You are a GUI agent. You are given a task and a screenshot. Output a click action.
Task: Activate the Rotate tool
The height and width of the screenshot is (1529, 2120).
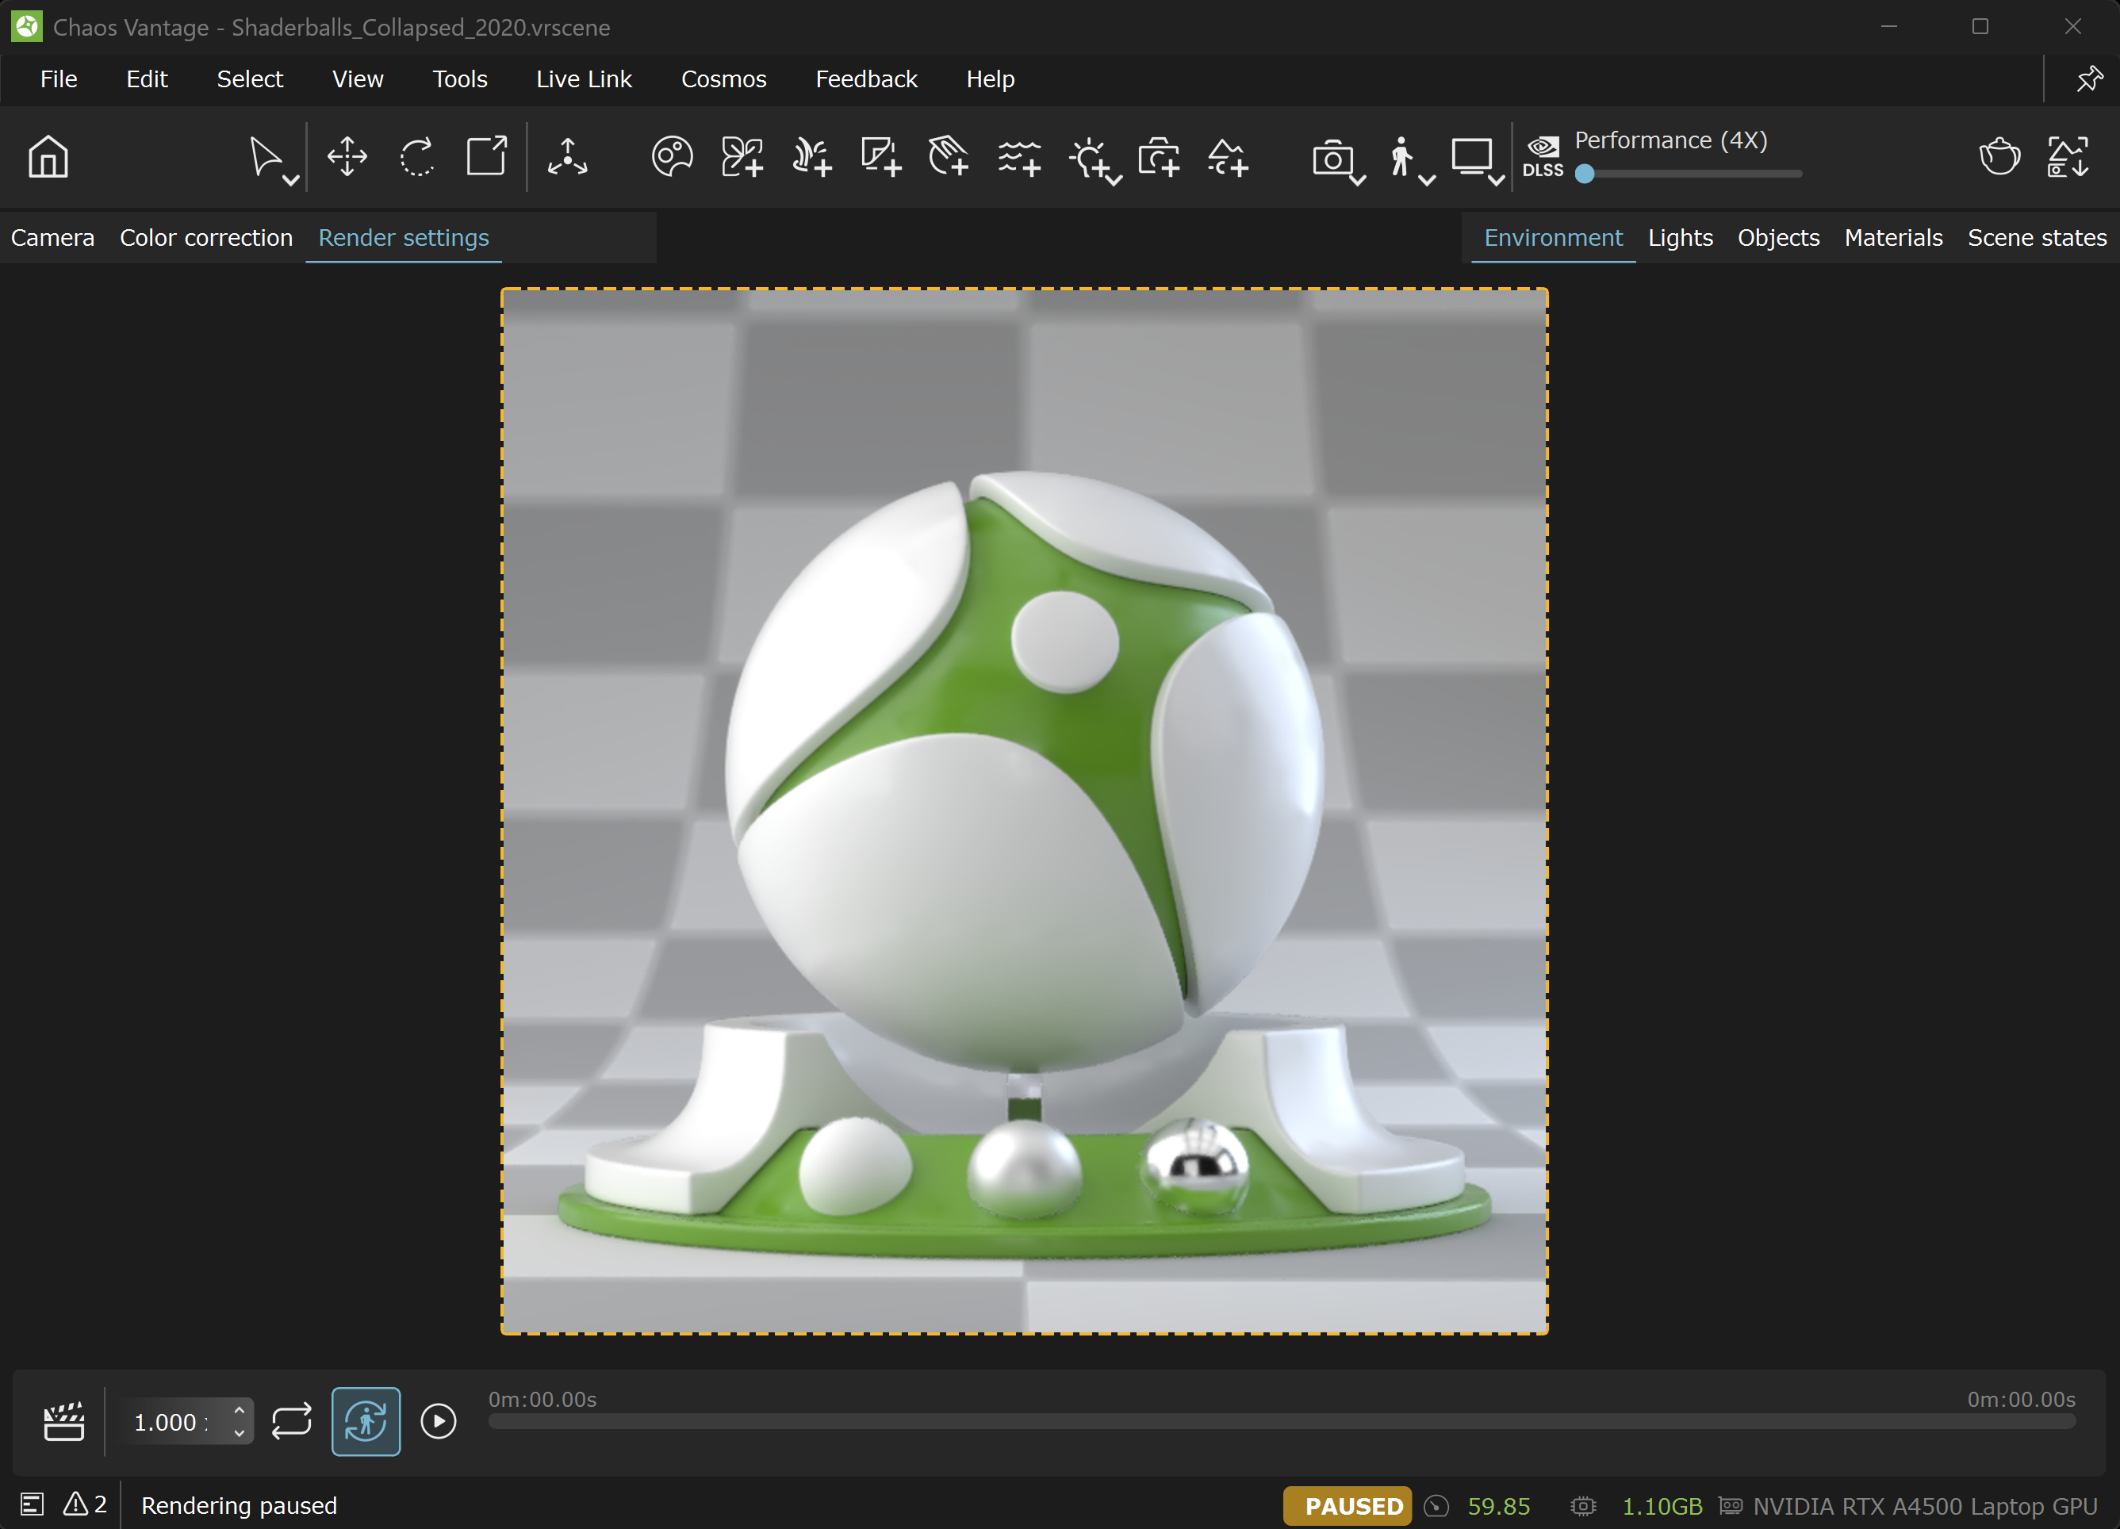[417, 157]
